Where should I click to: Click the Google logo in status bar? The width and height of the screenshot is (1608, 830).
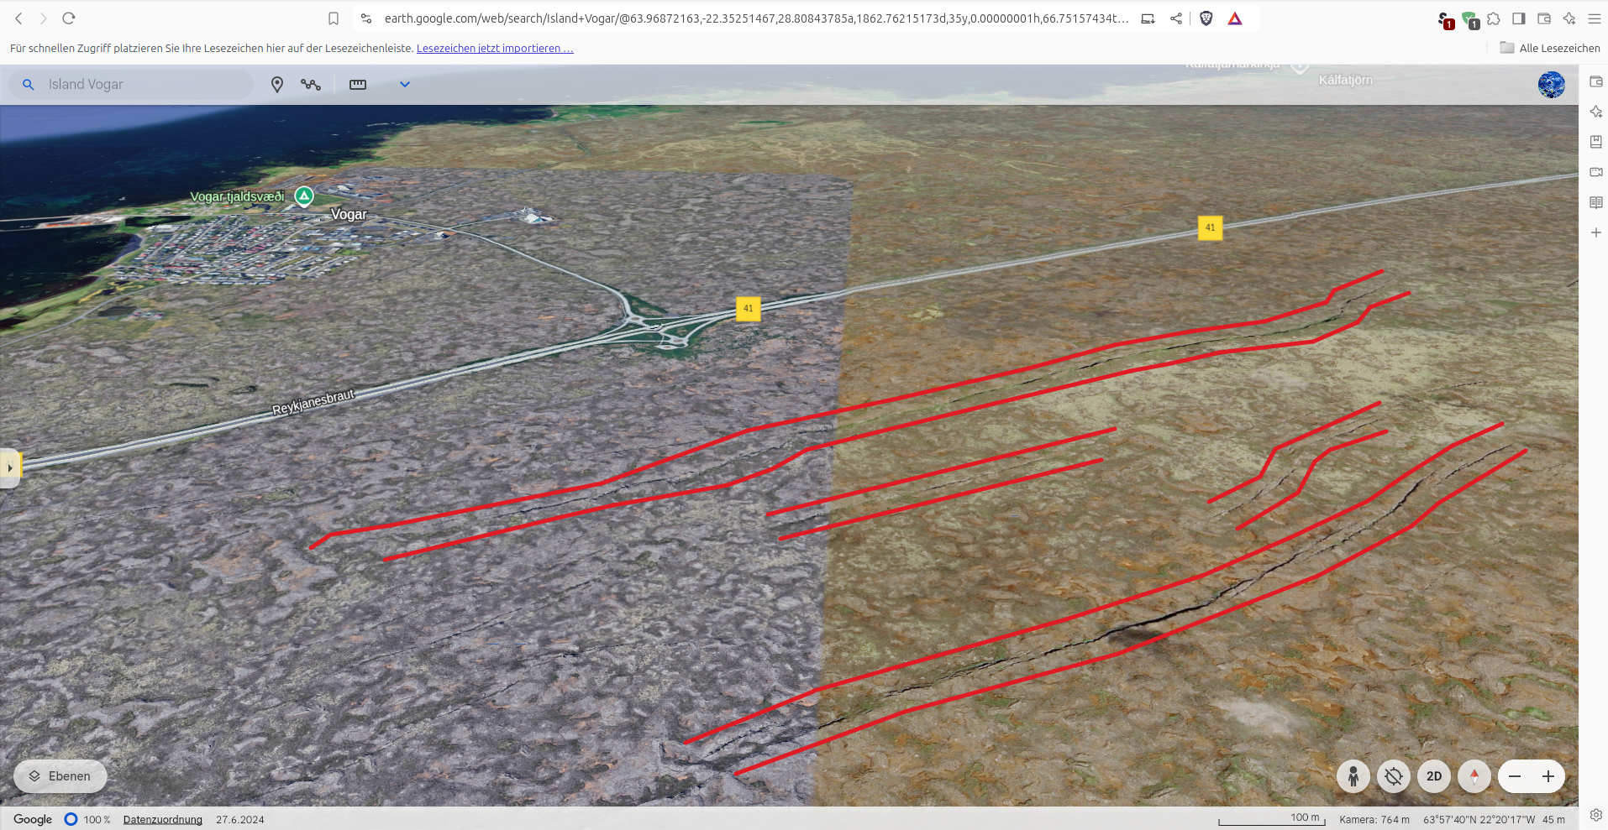(x=33, y=820)
